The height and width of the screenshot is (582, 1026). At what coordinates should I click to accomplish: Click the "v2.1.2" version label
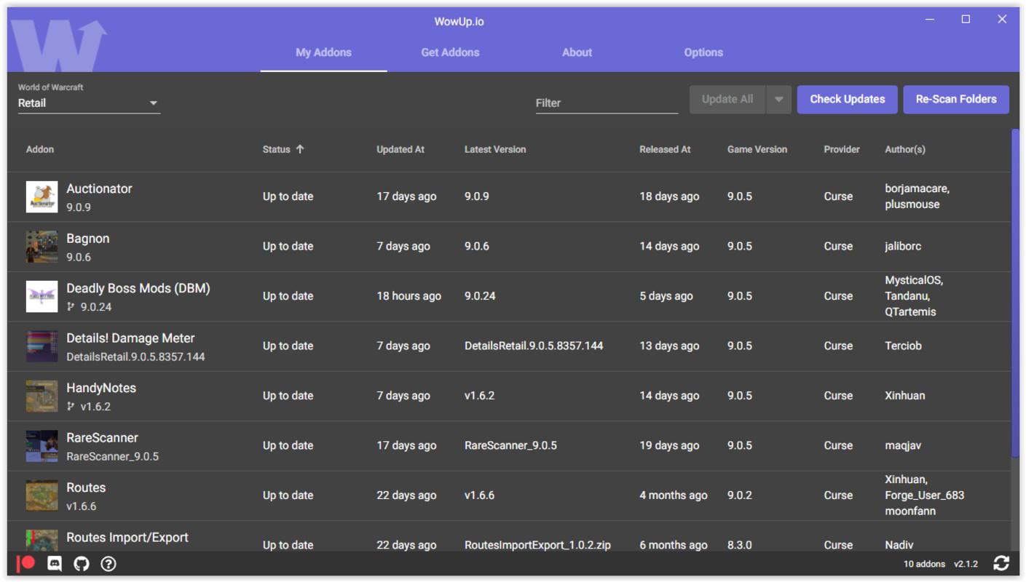click(966, 564)
